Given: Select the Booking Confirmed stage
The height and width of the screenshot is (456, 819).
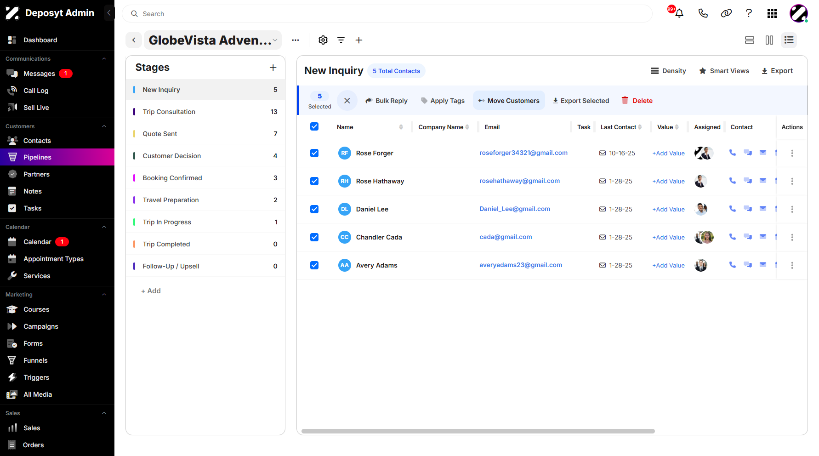Looking at the screenshot, I should (205, 178).
